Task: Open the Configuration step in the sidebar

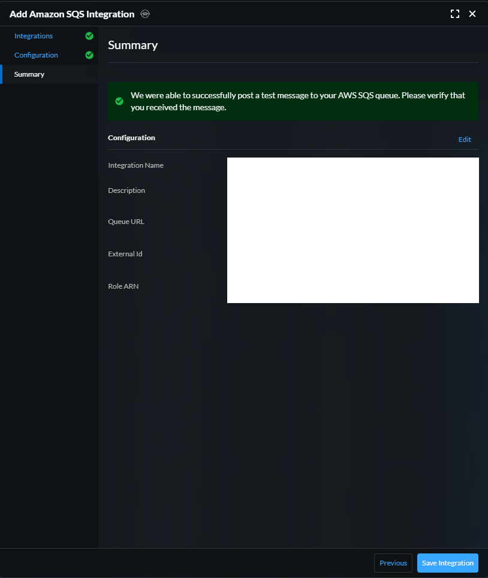Action: coord(36,55)
